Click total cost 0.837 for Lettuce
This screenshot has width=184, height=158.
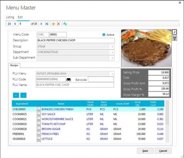[160, 139]
